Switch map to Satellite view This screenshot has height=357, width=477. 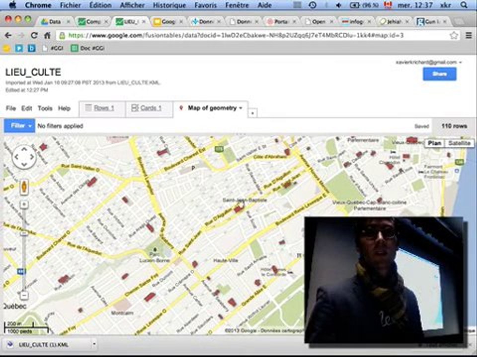(x=459, y=143)
